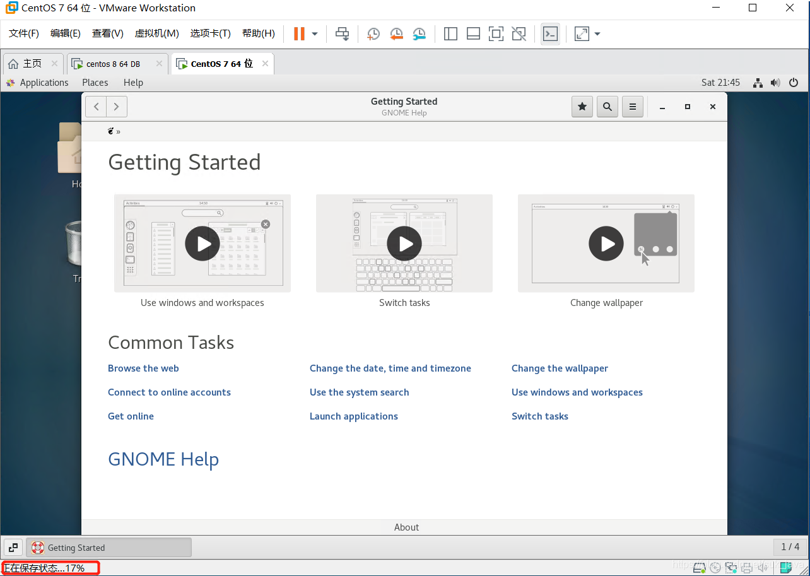Click the show-desktop icon in the bottom panel
The width and height of the screenshot is (810, 576).
pos(13,548)
